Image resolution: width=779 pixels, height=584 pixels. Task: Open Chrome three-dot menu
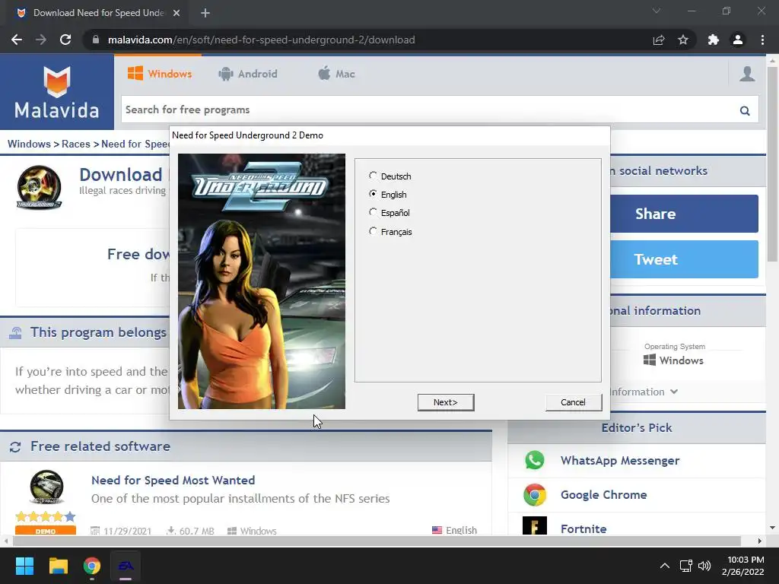[x=762, y=40]
